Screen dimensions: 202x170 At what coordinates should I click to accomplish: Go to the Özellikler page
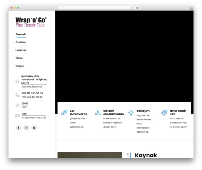(x=21, y=42)
